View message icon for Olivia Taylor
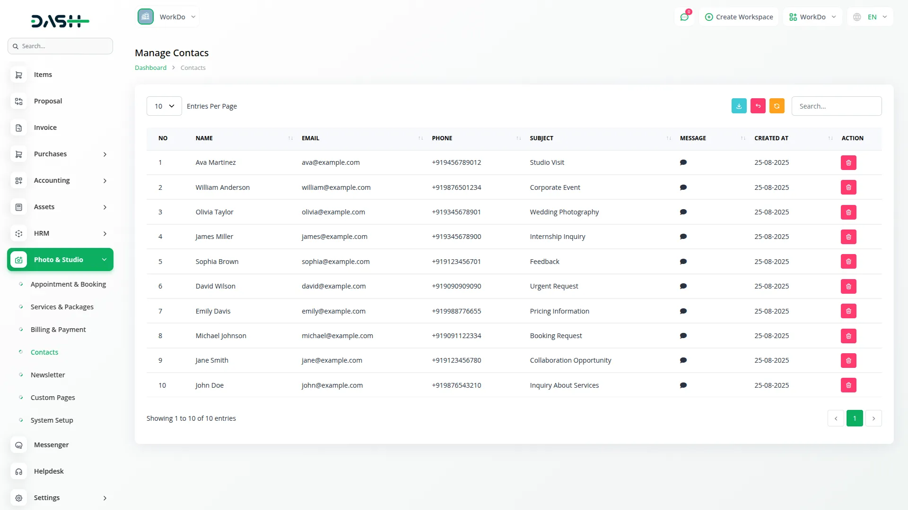Image resolution: width=908 pixels, height=510 pixels. click(x=683, y=212)
